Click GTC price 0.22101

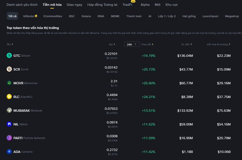[111, 54]
